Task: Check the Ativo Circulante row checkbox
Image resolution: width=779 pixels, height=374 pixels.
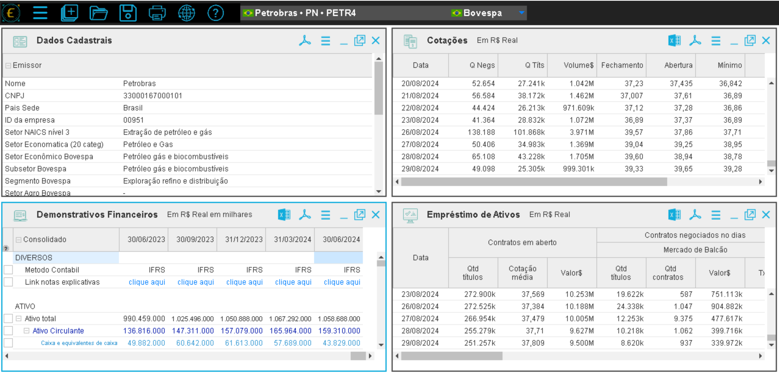Action: click(x=8, y=331)
